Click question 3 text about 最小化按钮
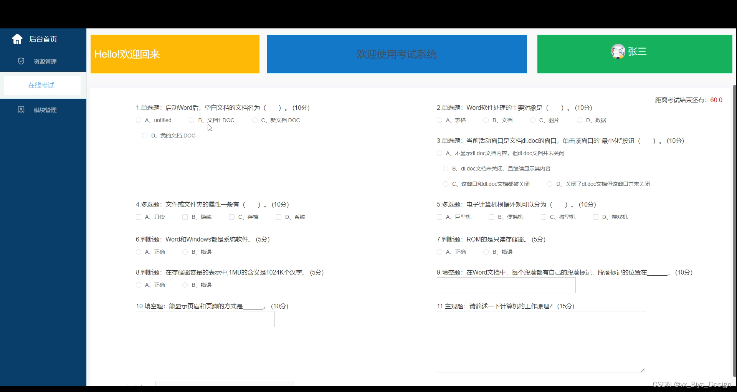737x392 pixels. point(560,141)
